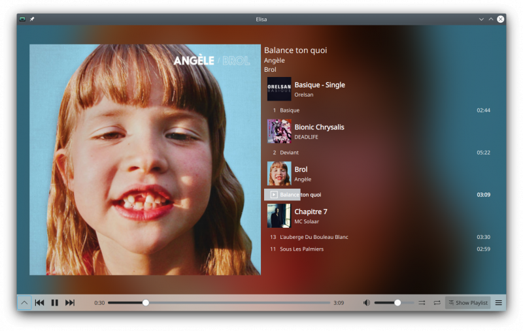Minimize the Elisa window
Screen dimensions: 523x331
tap(481, 20)
